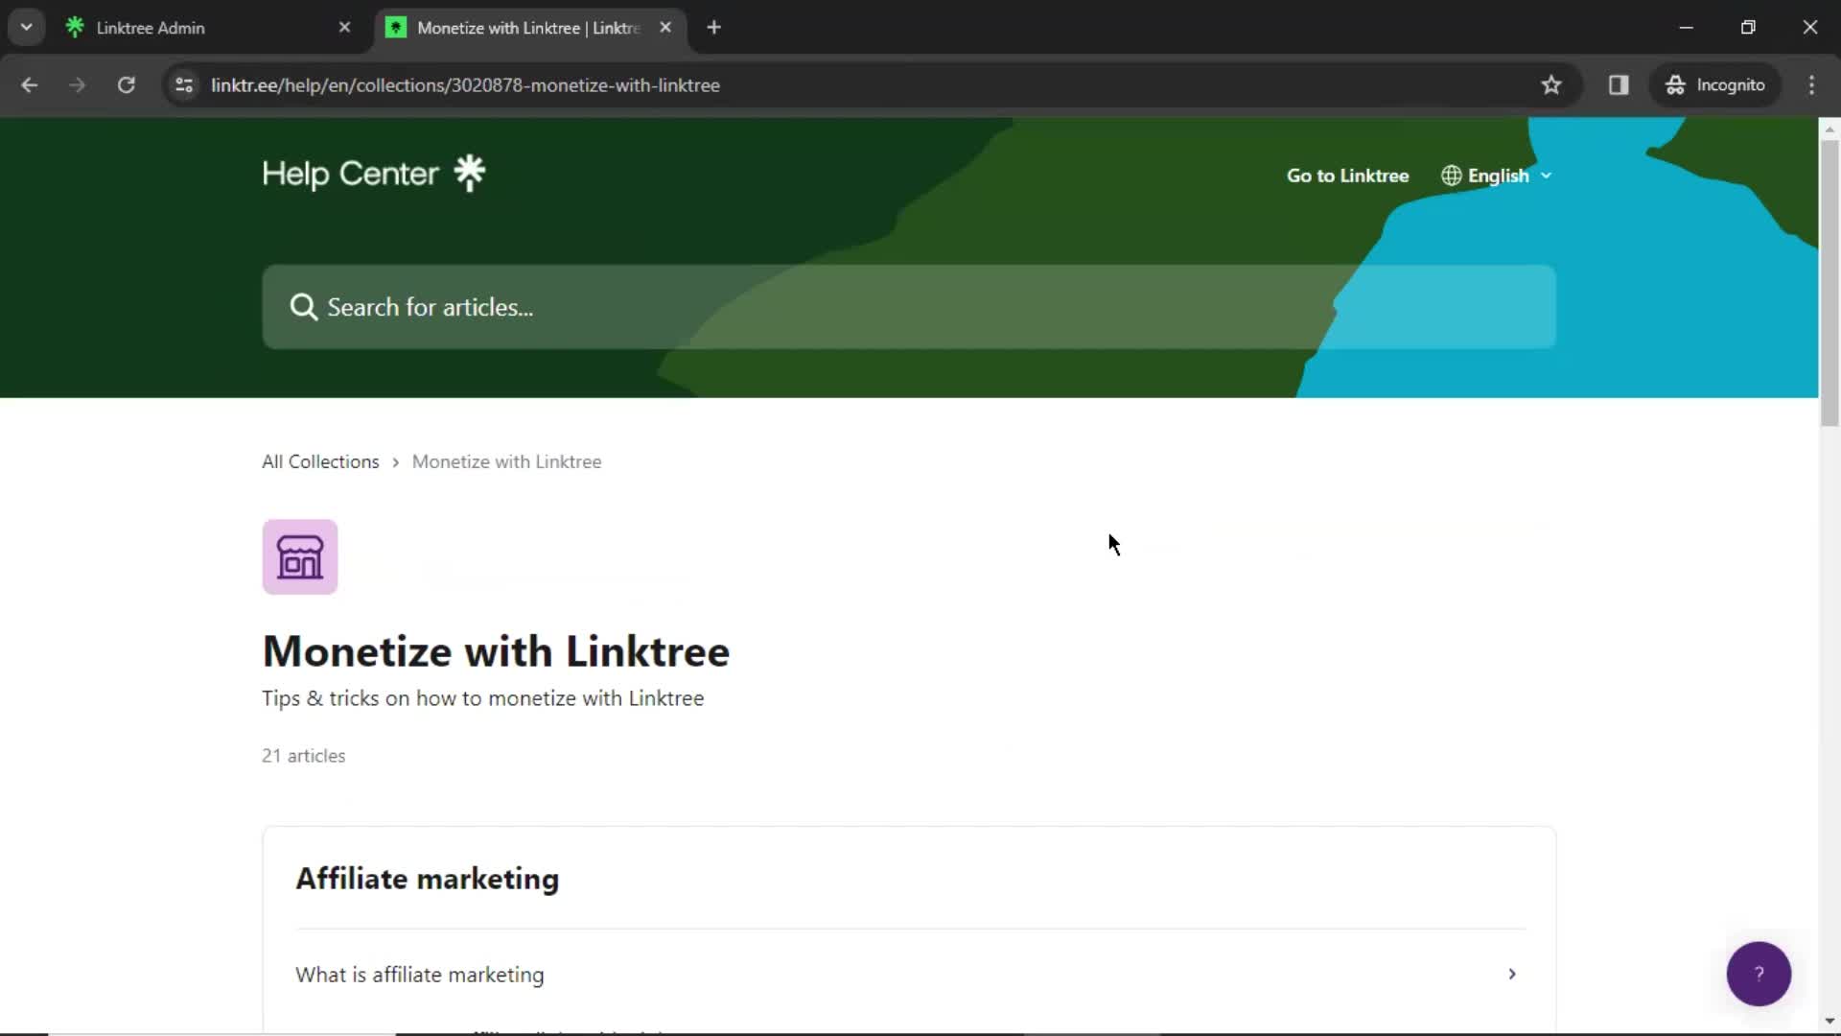The height and width of the screenshot is (1036, 1841).
Task: Click the 21 articles text
Action: pyautogui.click(x=303, y=756)
